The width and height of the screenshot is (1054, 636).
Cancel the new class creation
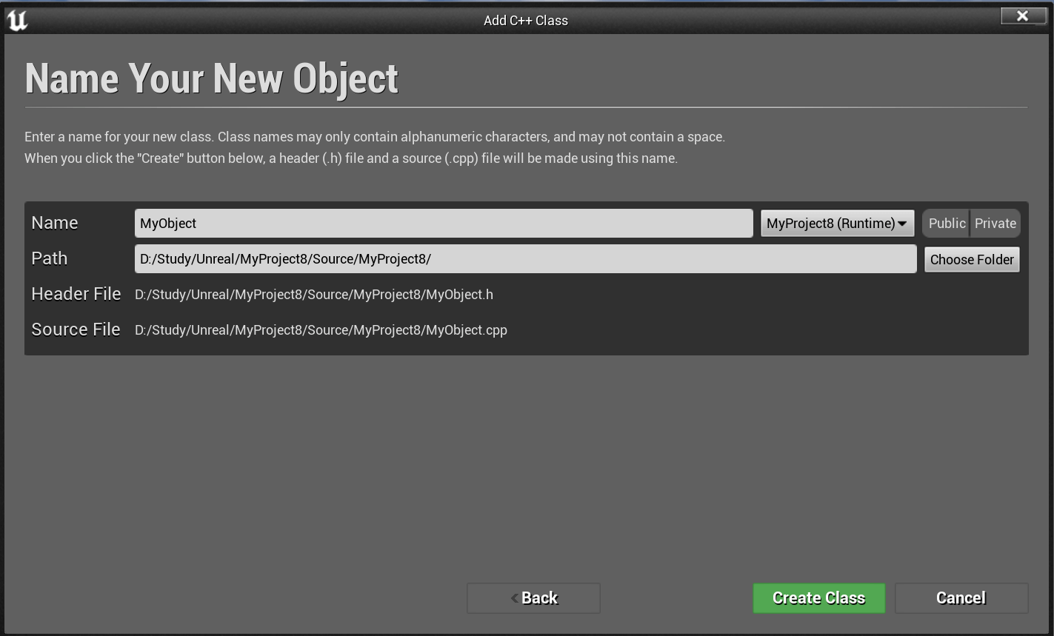(x=961, y=597)
